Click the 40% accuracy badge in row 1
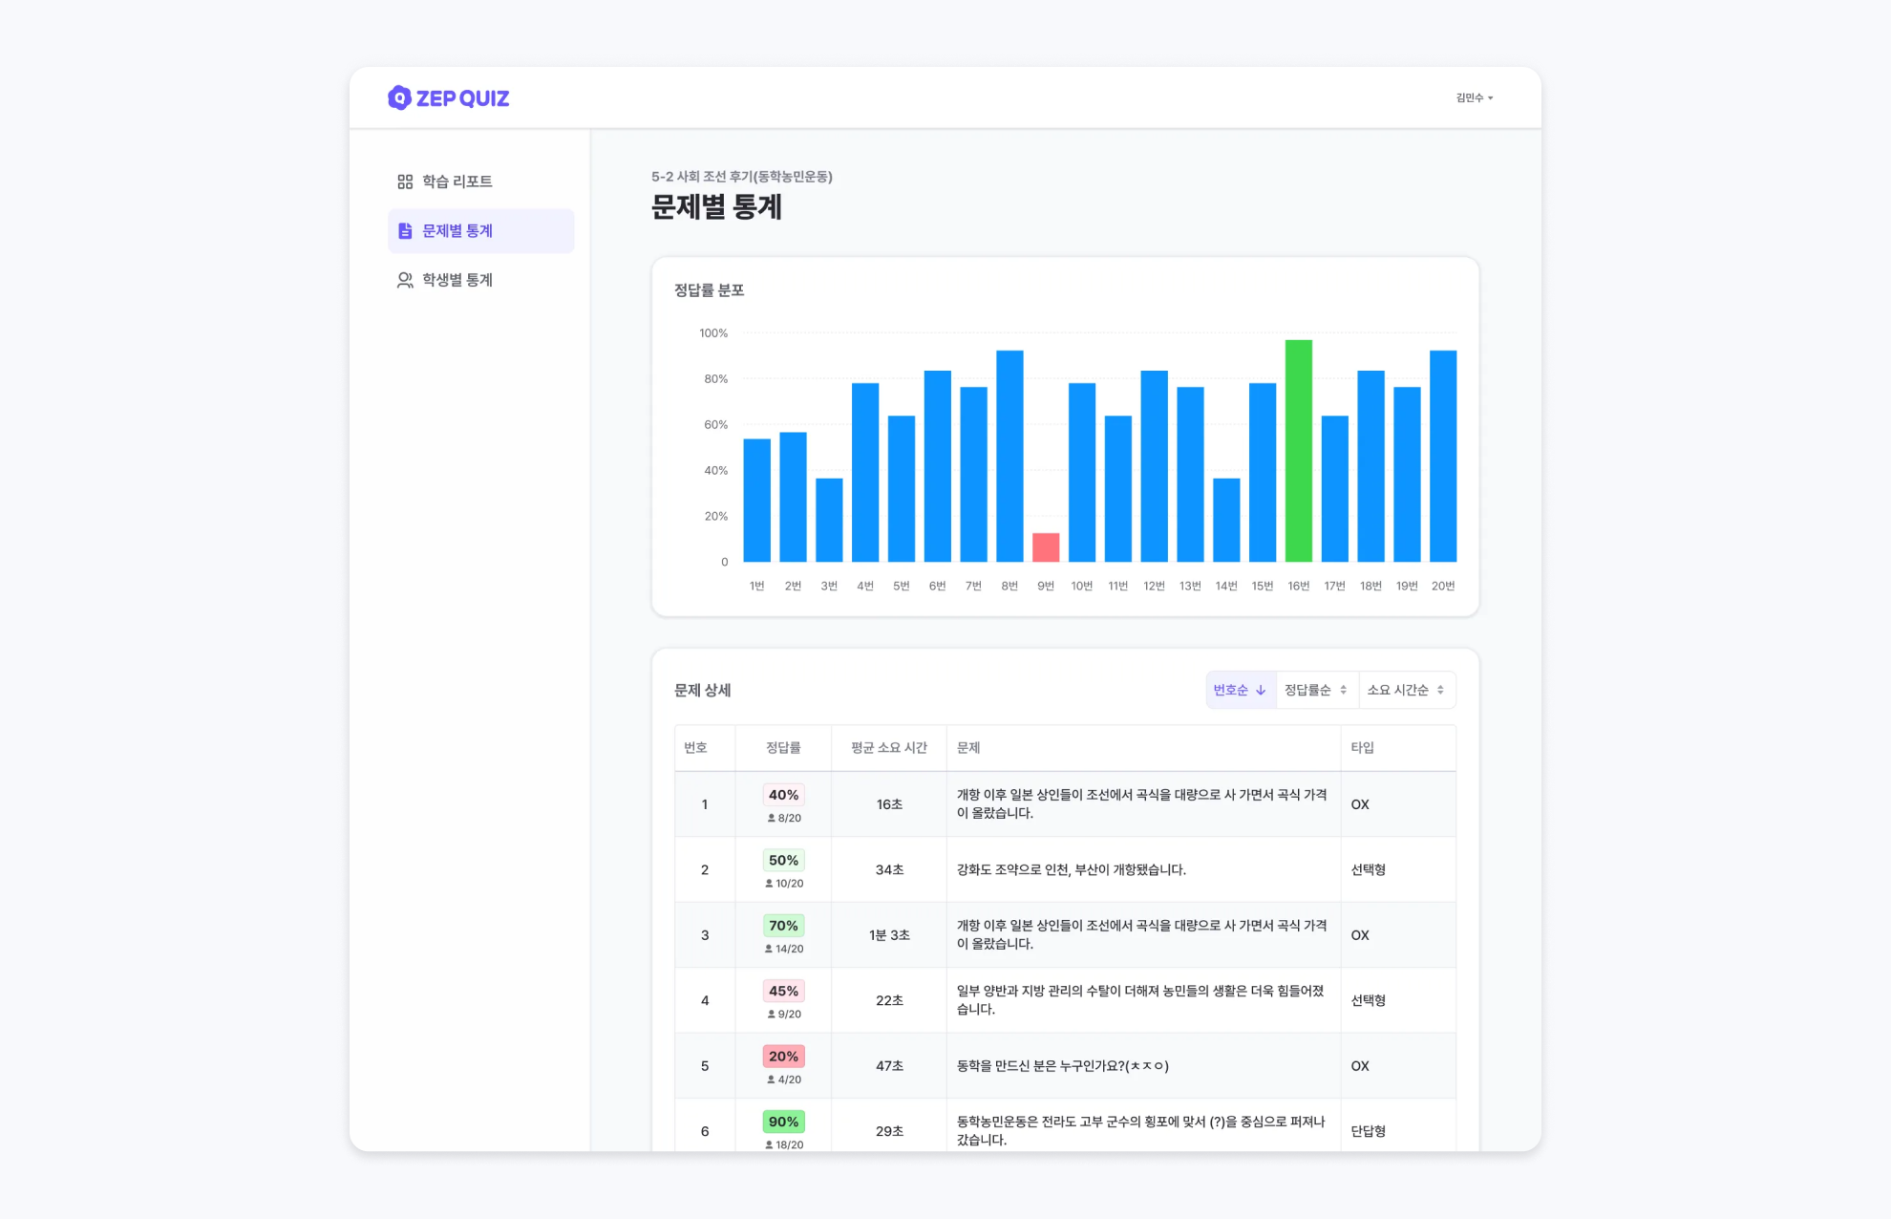 coord(783,795)
